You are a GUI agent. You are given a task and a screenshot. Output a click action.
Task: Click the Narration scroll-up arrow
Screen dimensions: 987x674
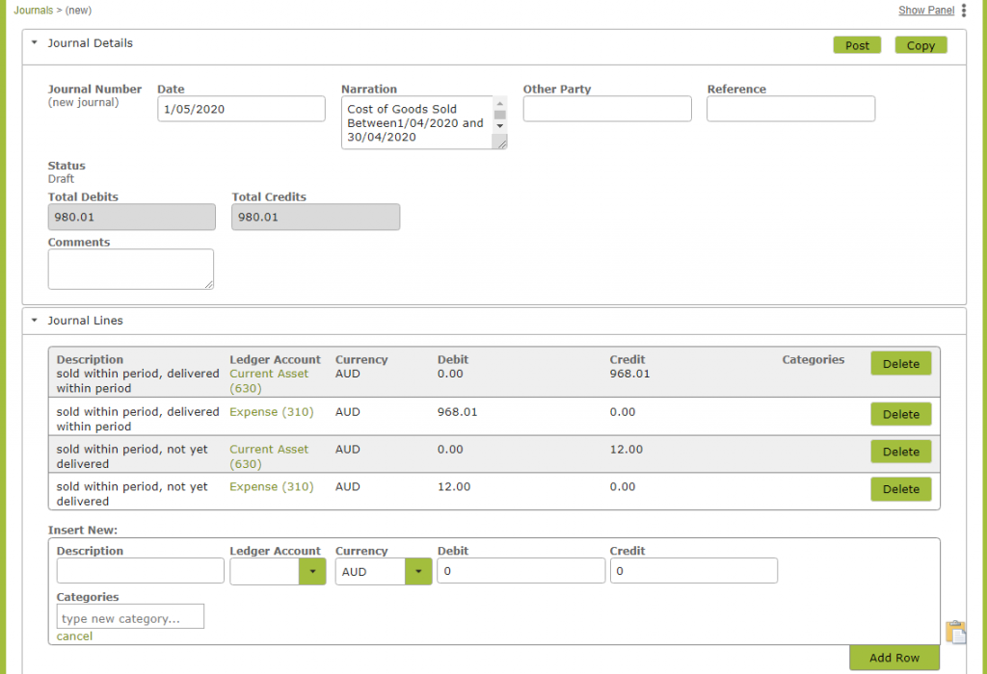tap(499, 102)
